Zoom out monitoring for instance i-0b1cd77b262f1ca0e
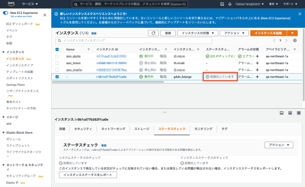Viewport: 305px width, 187px height. click(x=165, y=77)
